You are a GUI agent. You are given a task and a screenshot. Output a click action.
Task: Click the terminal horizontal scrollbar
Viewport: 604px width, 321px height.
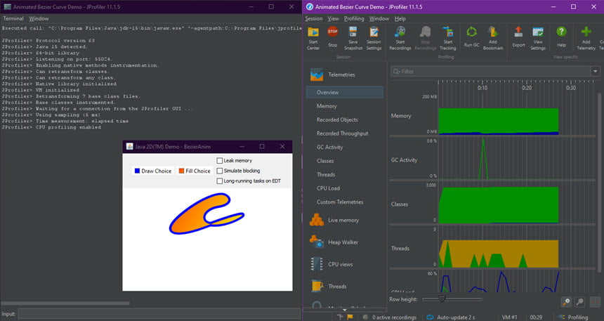coord(65,303)
